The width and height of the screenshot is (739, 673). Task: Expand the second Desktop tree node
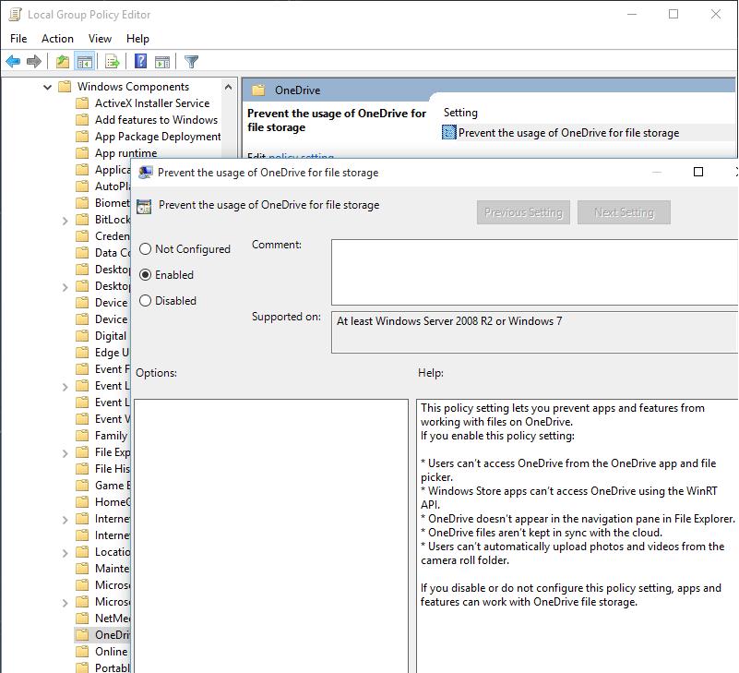click(65, 287)
